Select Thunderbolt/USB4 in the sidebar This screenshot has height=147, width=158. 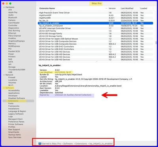[17, 70]
